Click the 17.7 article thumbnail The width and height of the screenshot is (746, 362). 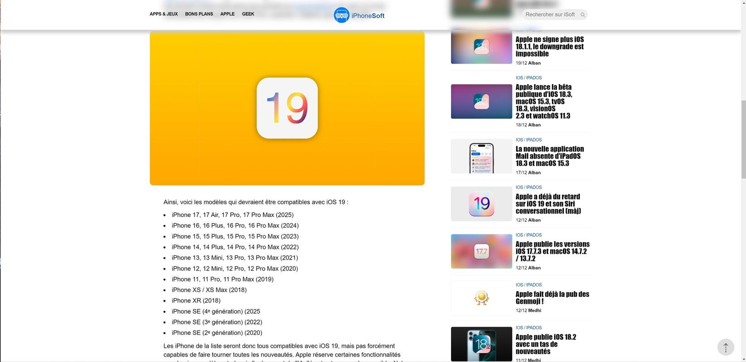(x=481, y=251)
